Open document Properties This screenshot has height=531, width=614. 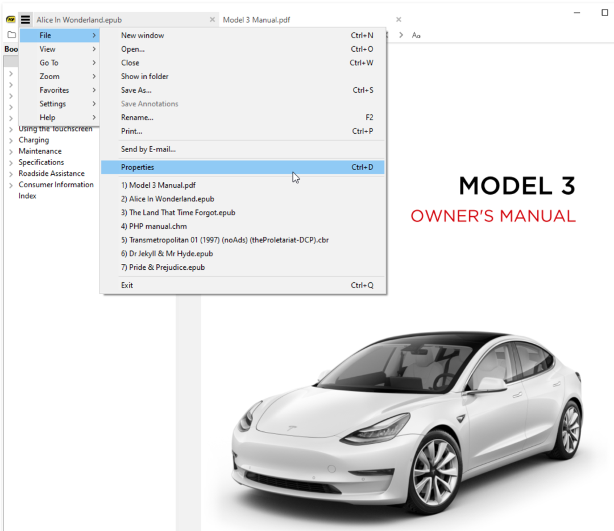pyautogui.click(x=243, y=167)
